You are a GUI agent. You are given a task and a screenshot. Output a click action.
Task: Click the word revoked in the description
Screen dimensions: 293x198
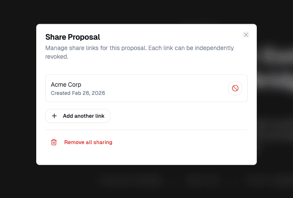tap(56, 56)
